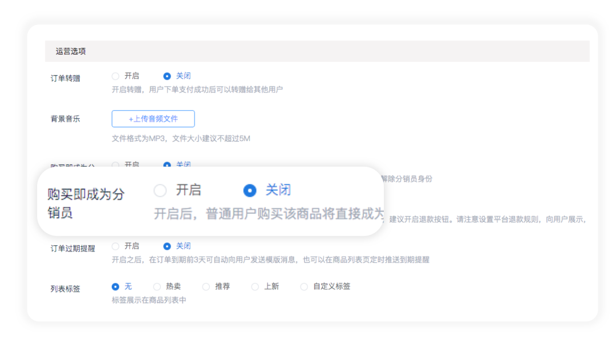
Task: Choose the 推荐 tag option
Action: coord(205,287)
